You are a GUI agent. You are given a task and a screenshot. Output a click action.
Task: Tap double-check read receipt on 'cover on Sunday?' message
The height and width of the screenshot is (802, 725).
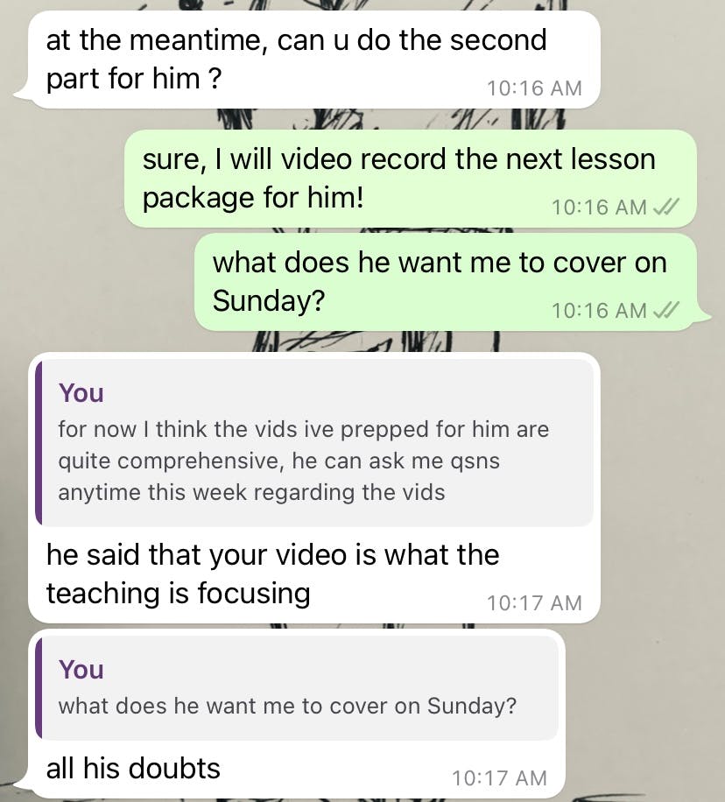point(667,311)
